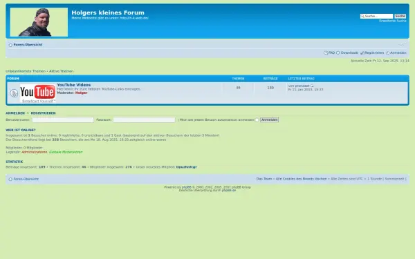Screen dimensions: 415x259
Task: Open the FAQ link
Action: pos(331,53)
